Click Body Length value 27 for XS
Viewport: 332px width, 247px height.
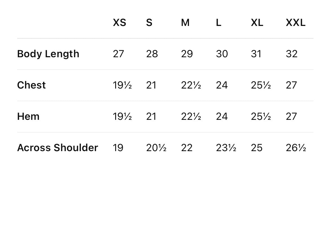click(118, 54)
